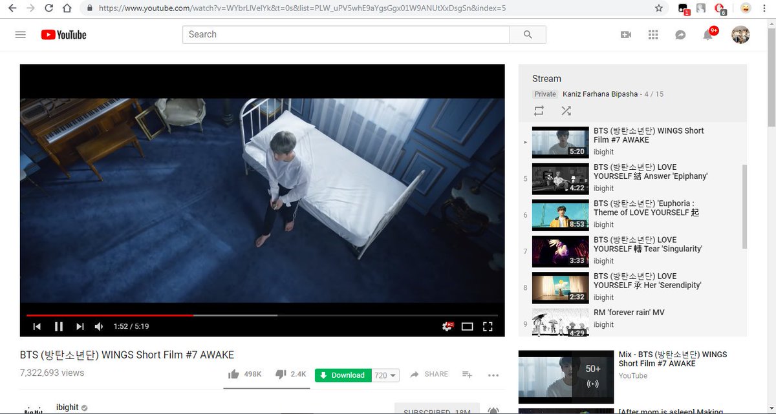Open the Chrome three-dot menu
Image resolution: width=776 pixels, height=414 pixels.
click(x=764, y=8)
